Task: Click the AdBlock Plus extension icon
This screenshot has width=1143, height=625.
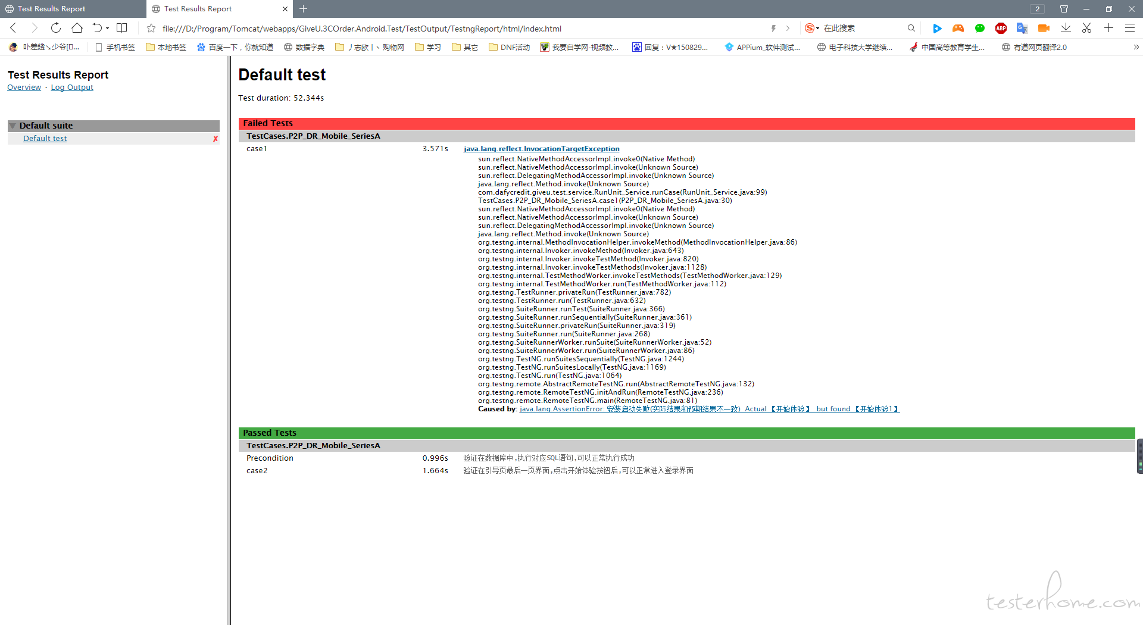Action: tap(1001, 28)
